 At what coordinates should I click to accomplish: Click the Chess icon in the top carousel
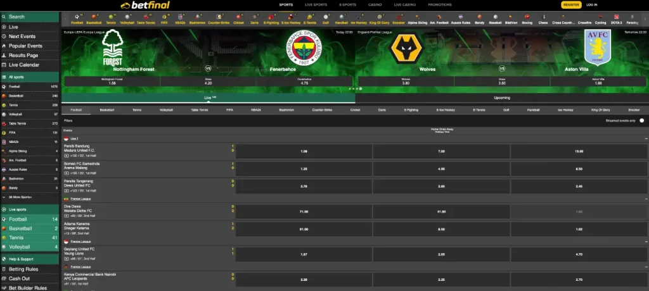pos(543,20)
